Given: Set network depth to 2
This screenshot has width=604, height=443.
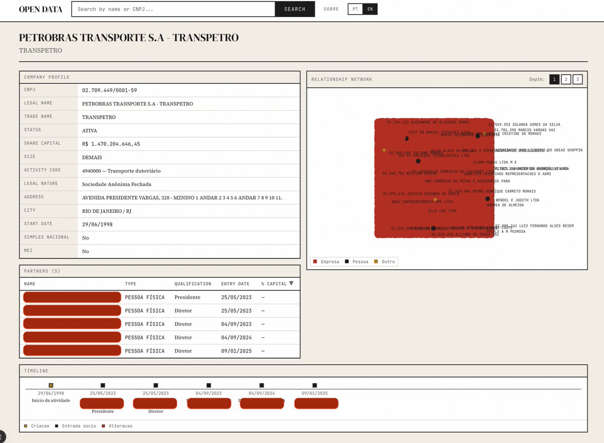Looking at the screenshot, I should pyautogui.click(x=566, y=79).
